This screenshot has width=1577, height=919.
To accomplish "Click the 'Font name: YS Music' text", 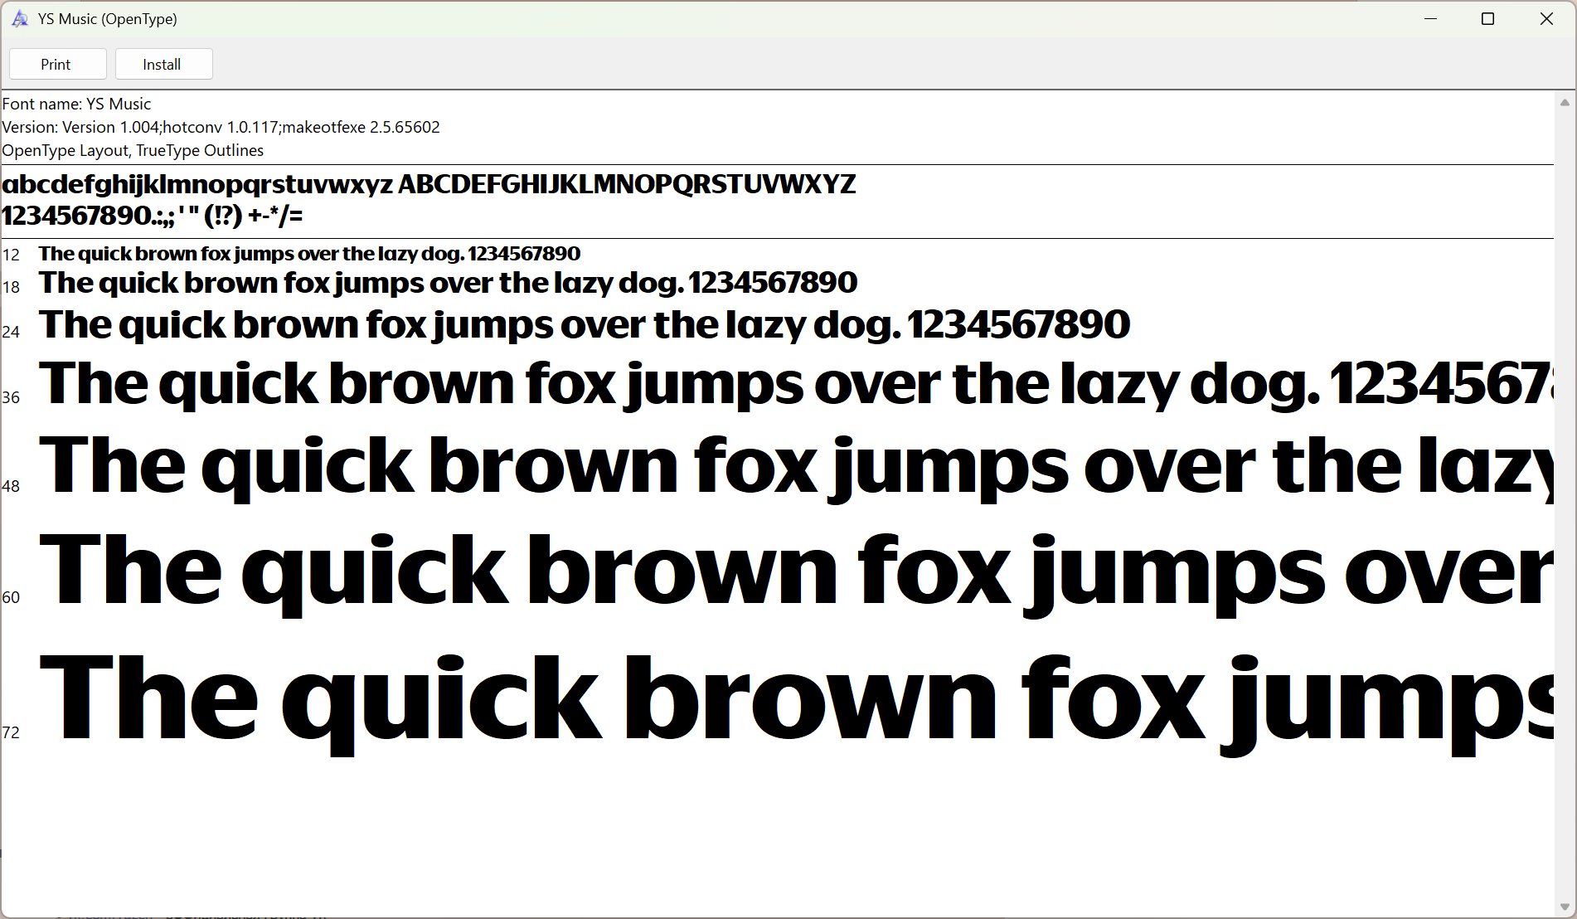I will (x=76, y=104).
